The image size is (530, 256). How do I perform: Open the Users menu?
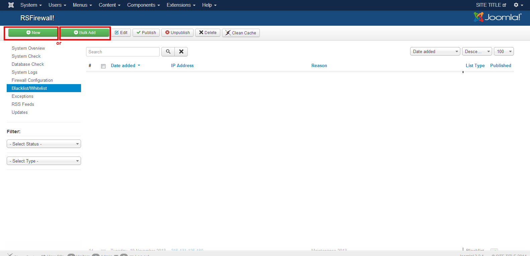point(57,5)
